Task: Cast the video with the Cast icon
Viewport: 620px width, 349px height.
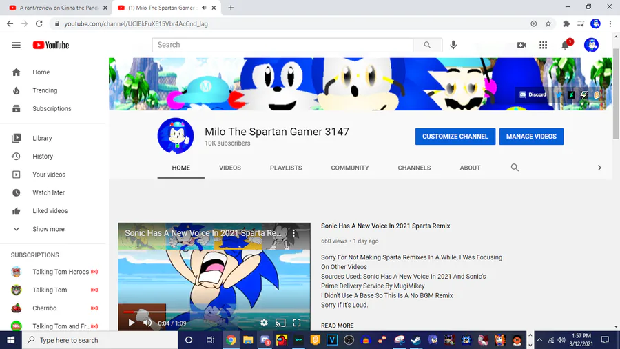Action: tap(280, 323)
